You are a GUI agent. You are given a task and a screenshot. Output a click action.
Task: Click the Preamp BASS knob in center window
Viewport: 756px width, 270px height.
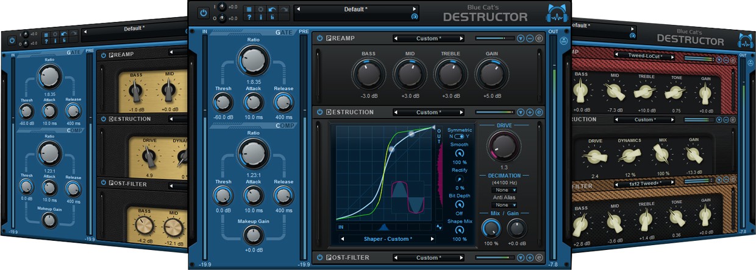[x=369, y=74]
